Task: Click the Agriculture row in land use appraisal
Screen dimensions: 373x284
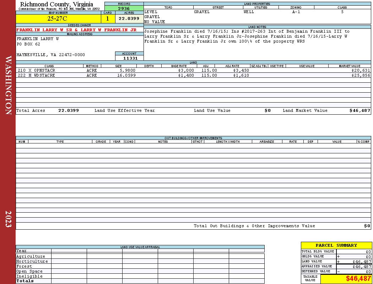Action: [x=140, y=256]
